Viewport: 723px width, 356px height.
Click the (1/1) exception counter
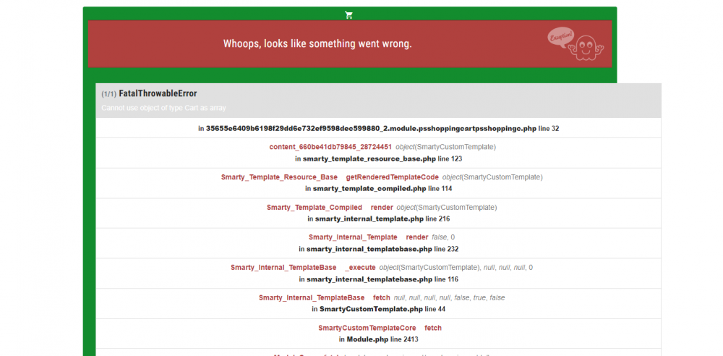pos(109,94)
